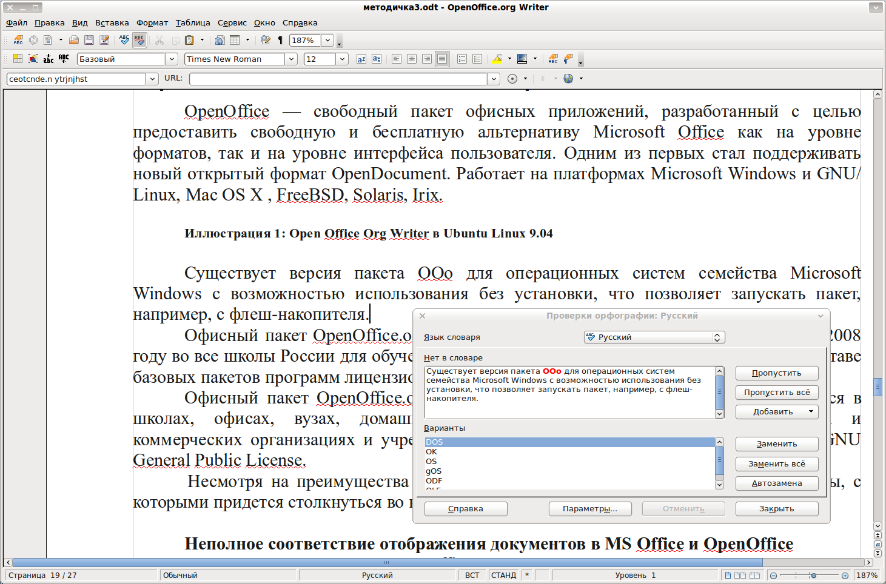
Task: Click the first icon on standard toolbar
Action: pyautogui.click(x=18, y=40)
